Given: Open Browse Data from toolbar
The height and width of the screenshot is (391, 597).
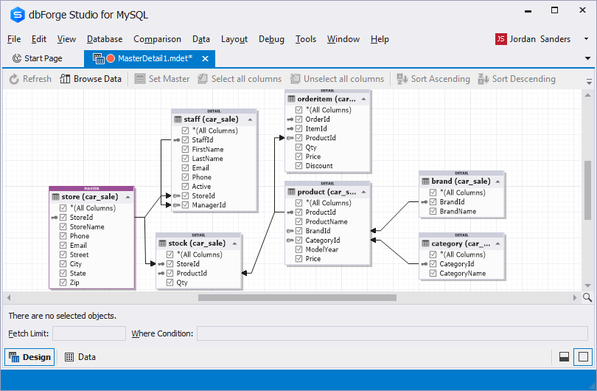Looking at the screenshot, I should pos(90,79).
